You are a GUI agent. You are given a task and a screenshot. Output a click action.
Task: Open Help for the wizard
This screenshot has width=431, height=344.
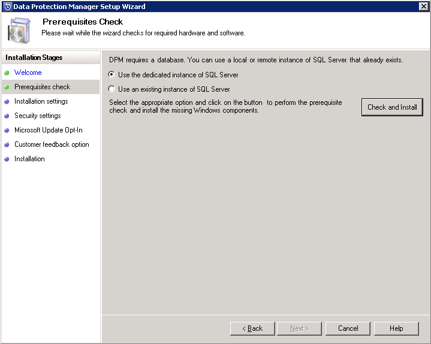[x=396, y=328]
